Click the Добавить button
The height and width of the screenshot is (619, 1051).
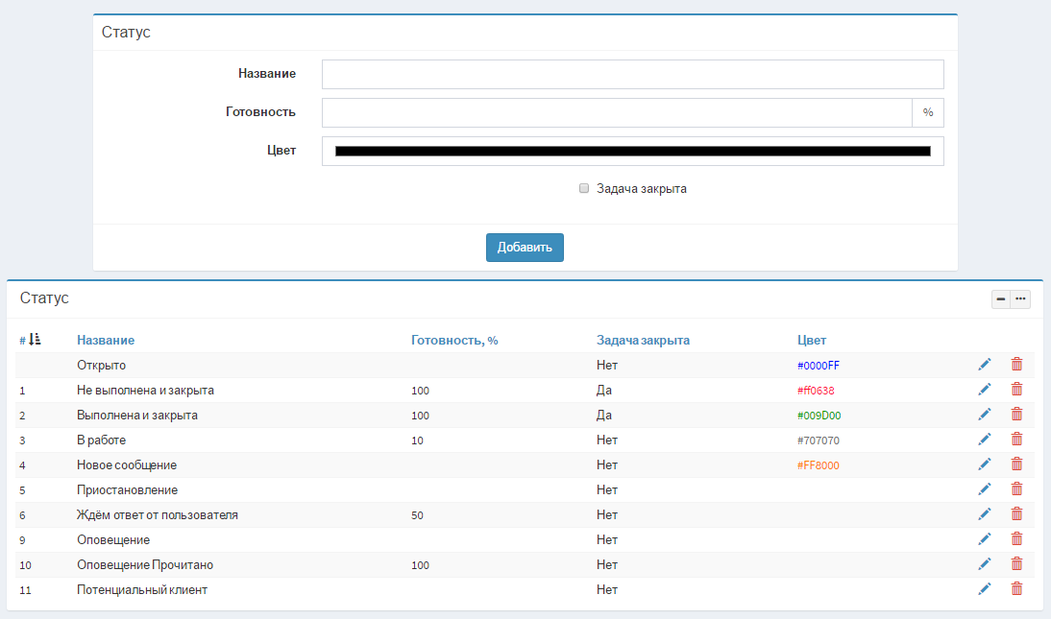pyautogui.click(x=525, y=248)
